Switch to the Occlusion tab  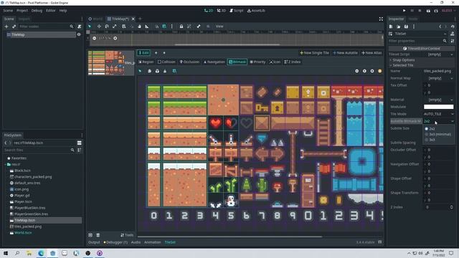[x=189, y=62]
